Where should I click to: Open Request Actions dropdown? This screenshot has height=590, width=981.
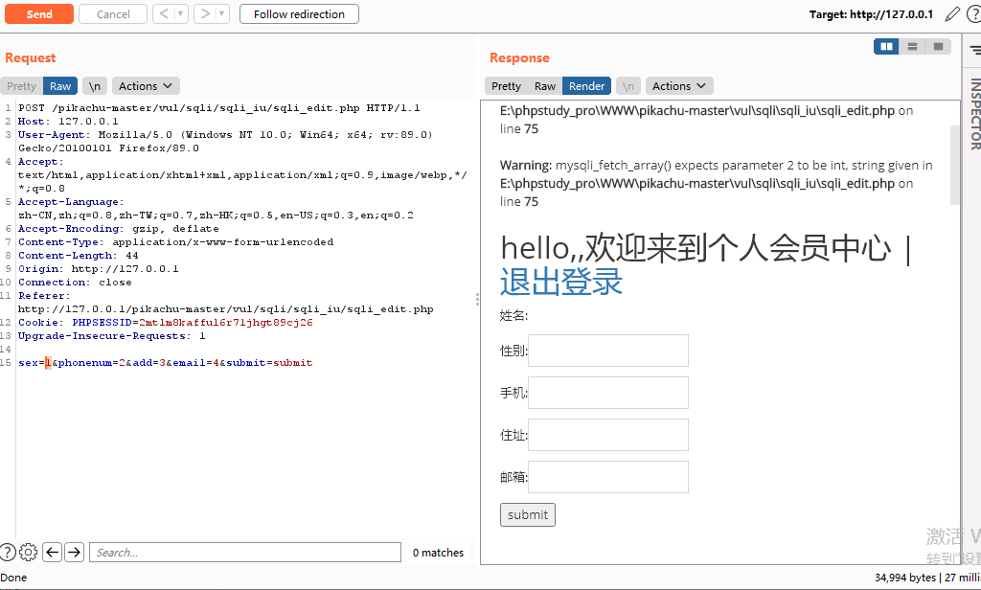coord(146,86)
